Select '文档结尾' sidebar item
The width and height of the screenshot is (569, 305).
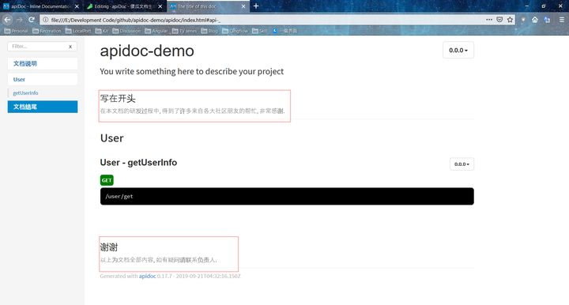(x=43, y=107)
